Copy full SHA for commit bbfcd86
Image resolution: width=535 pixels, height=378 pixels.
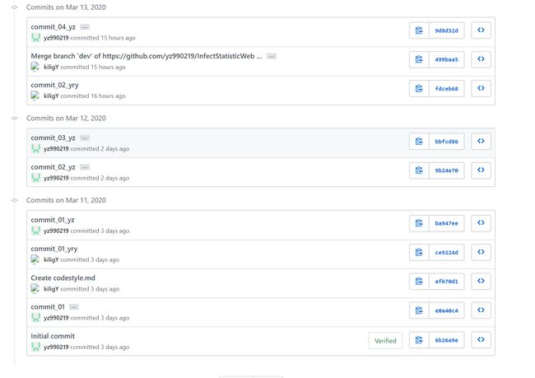[419, 142]
